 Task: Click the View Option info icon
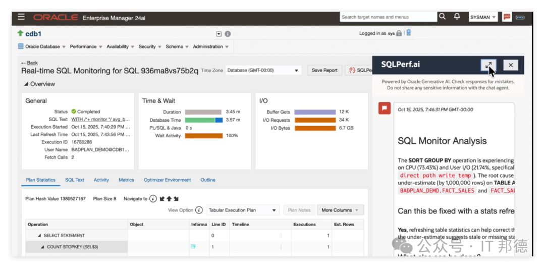199,210
